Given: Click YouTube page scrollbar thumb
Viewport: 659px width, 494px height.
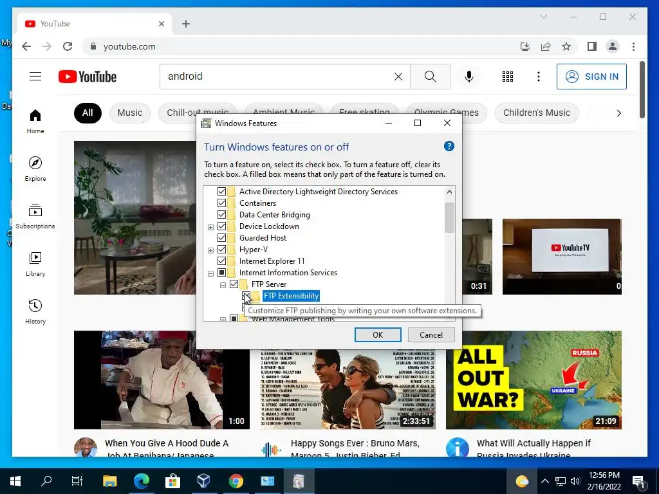Looking at the screenshot, I should point(642,90).
